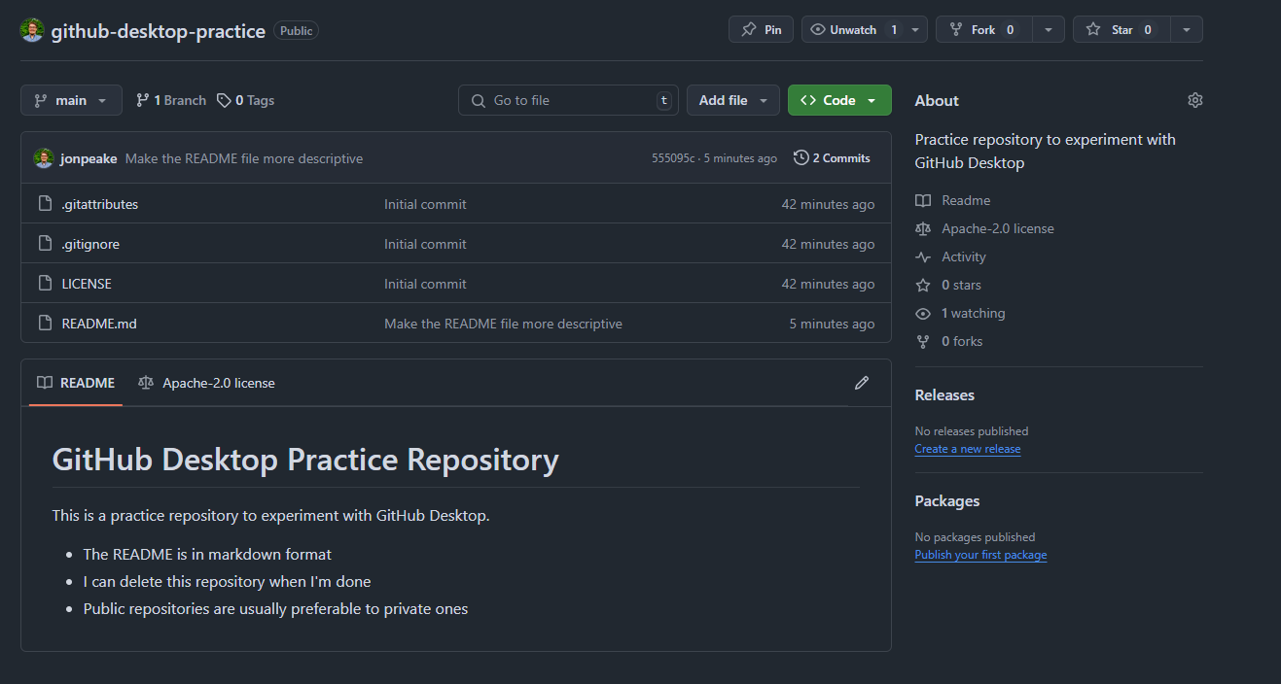Click the fork icon beside 0 forks

point(923,341)
